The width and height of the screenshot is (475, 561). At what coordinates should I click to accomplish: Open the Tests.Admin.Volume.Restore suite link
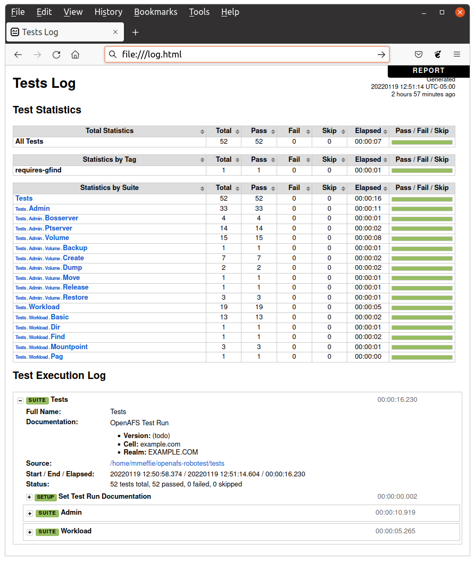pyautogui.click(x=52, y=298)
